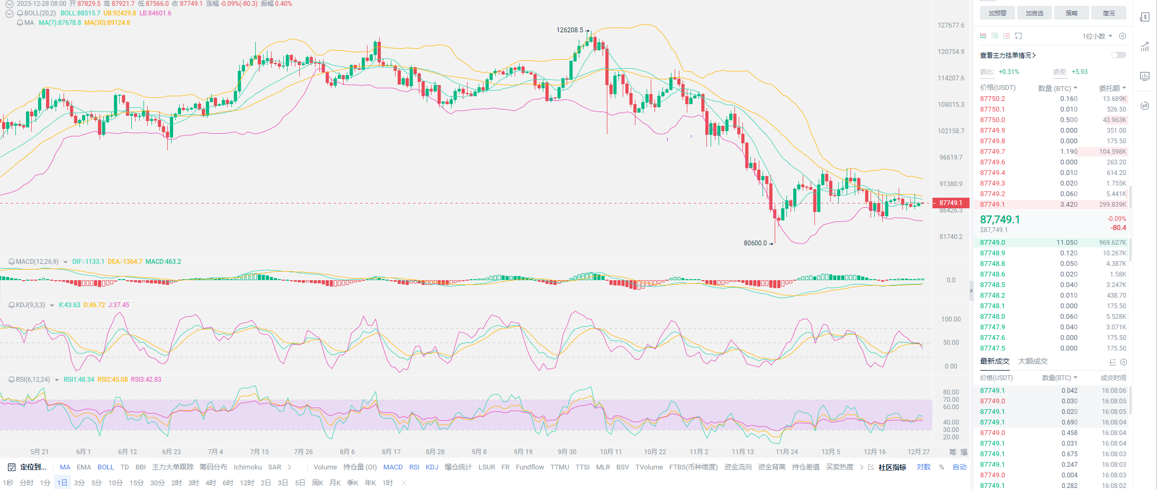The image size is (1157, 489).
Task: Toggle the 查看主力挂单情况 switch
Action: (1118, 55)
